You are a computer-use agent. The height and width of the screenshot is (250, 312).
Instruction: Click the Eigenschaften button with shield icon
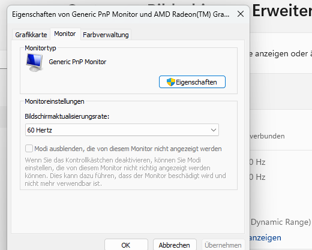[192, 82]
